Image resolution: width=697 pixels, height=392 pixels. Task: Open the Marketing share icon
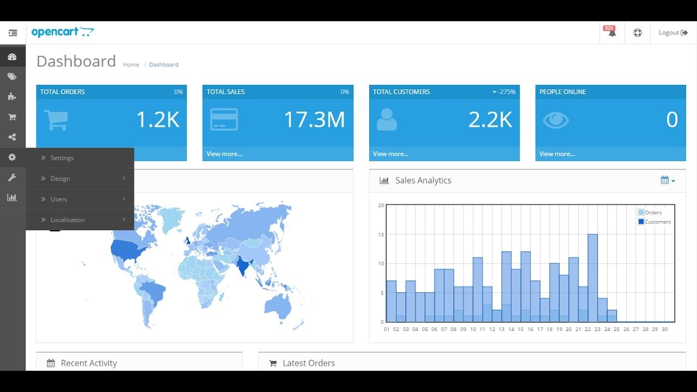(12, 137)
